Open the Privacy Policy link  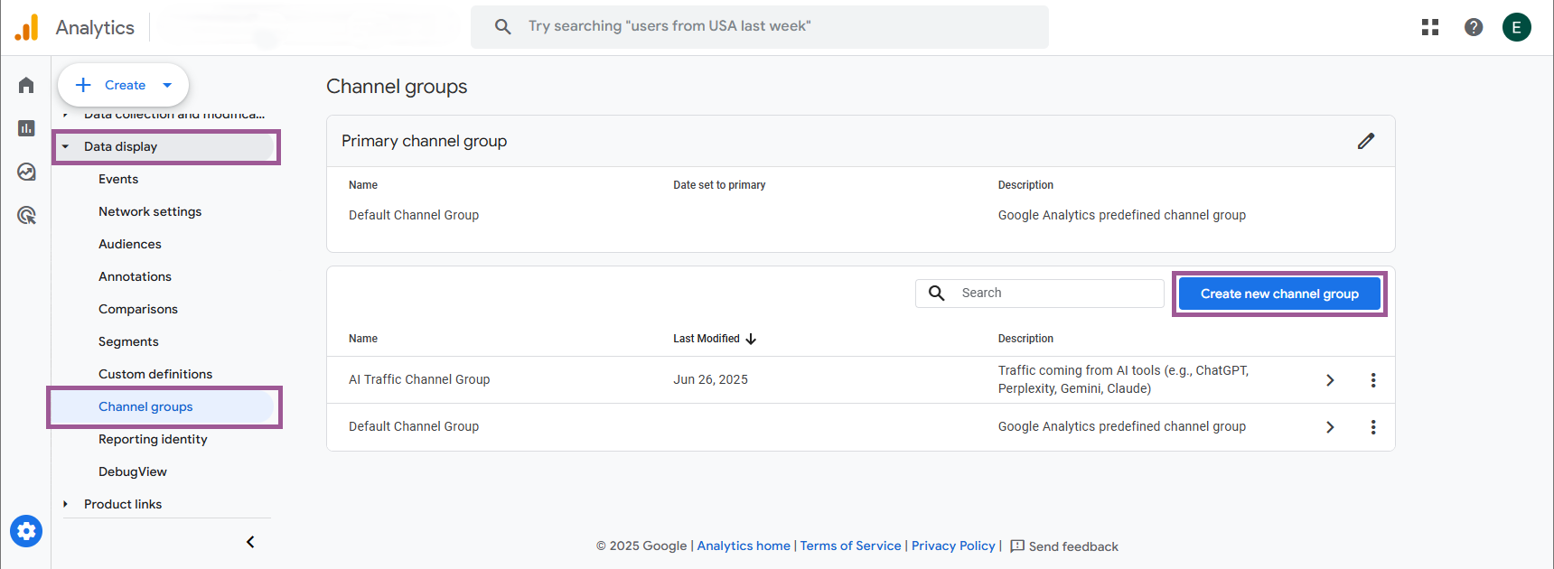(x=952, y=546)
